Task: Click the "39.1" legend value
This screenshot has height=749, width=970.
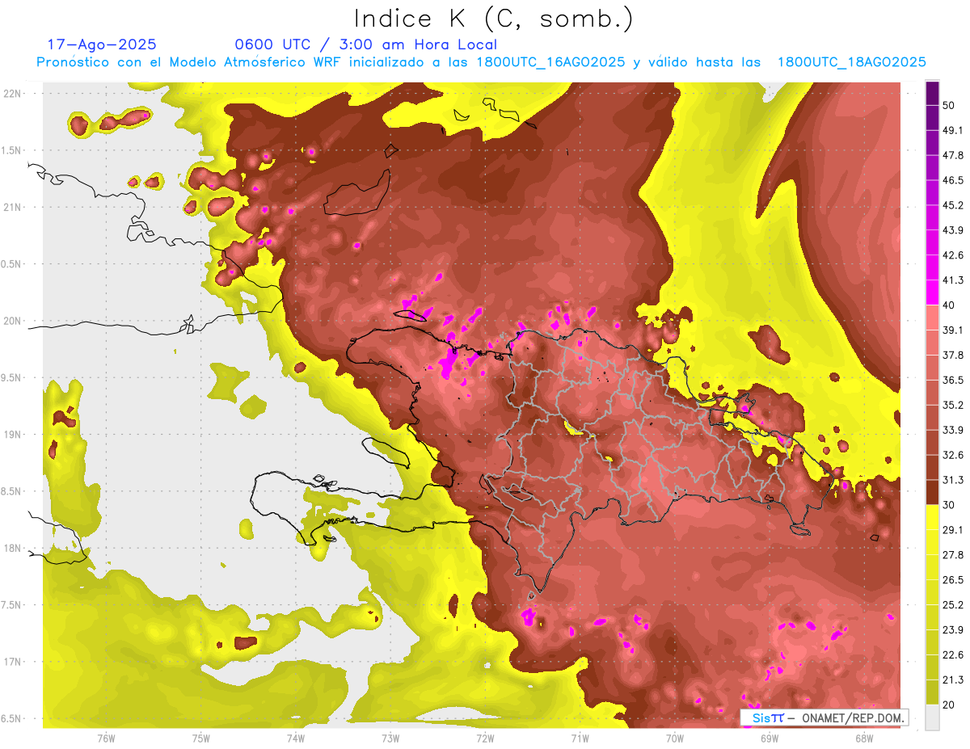Action: coord(953,330)
